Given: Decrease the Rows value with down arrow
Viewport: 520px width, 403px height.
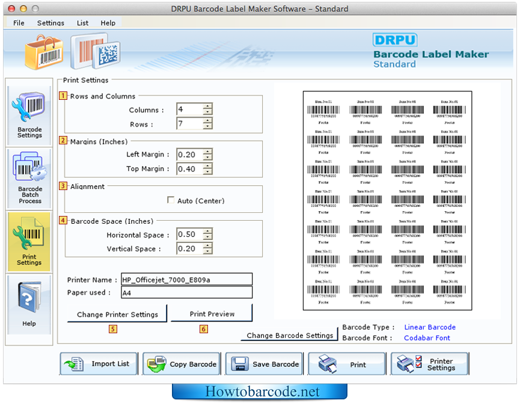Looking at the screenshot, I should pos(207,126).
